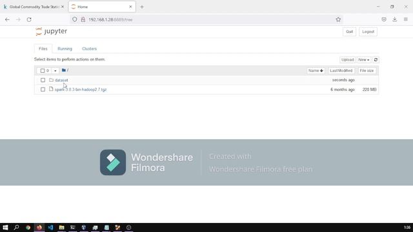Click the spark tgz file icon
The height and width of the screenshot is (232, 413).
51,89
